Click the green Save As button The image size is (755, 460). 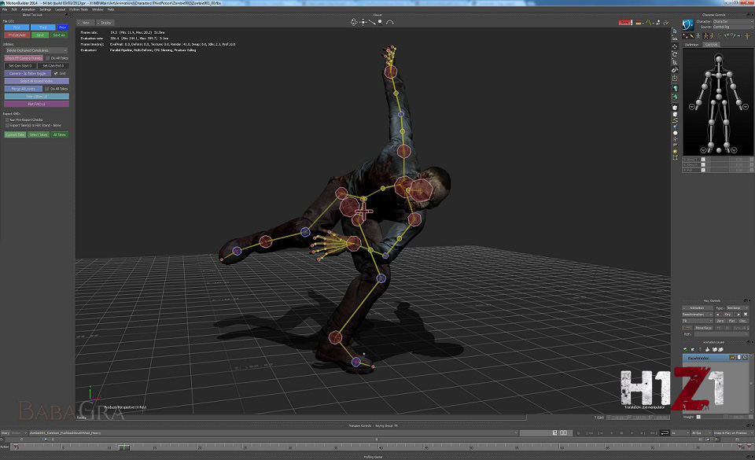(59, 35)
